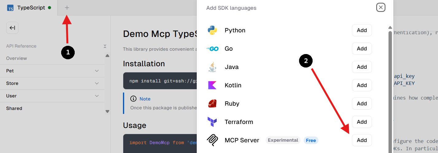Click the Ruby language label
The width and height of the screenshot is (438, 153).
tap(232, 104)
